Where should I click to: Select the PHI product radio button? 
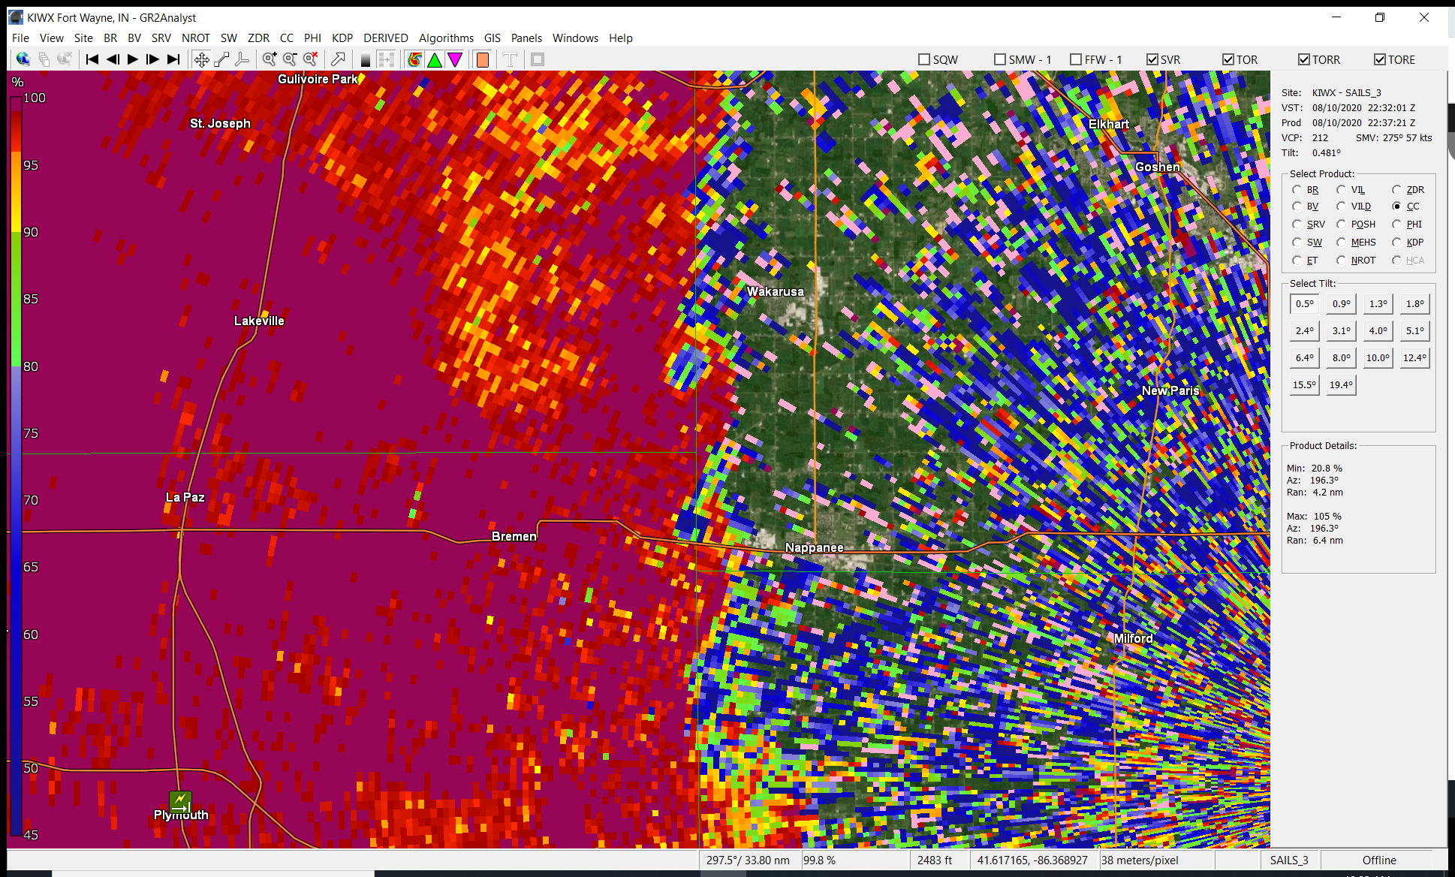(x=1396, y=225)
